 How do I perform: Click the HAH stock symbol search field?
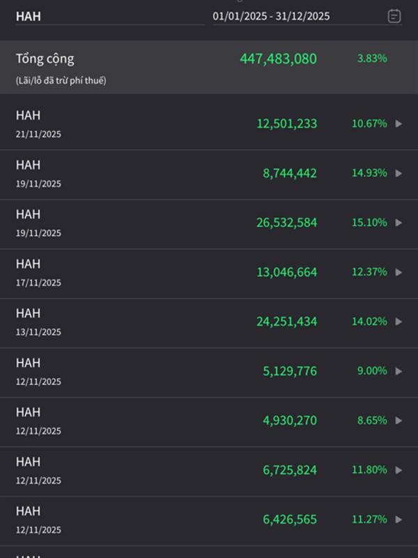[108, 16]
